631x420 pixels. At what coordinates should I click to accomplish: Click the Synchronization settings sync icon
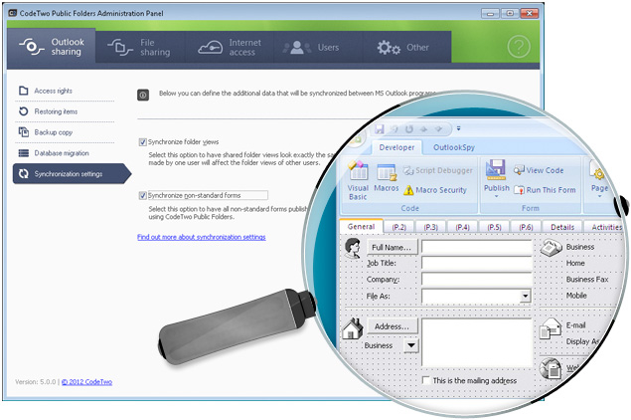(x=23, y=174)
